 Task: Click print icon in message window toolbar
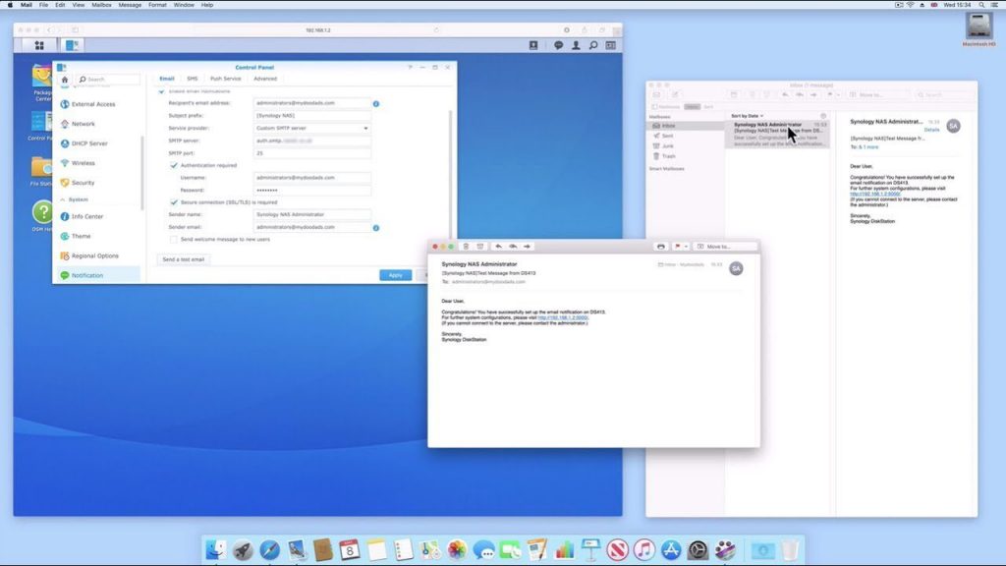[x=661, y=247]
